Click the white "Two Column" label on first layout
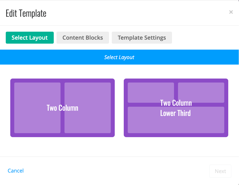Viewport: 239px width, 185px height. tap(62, 108)
